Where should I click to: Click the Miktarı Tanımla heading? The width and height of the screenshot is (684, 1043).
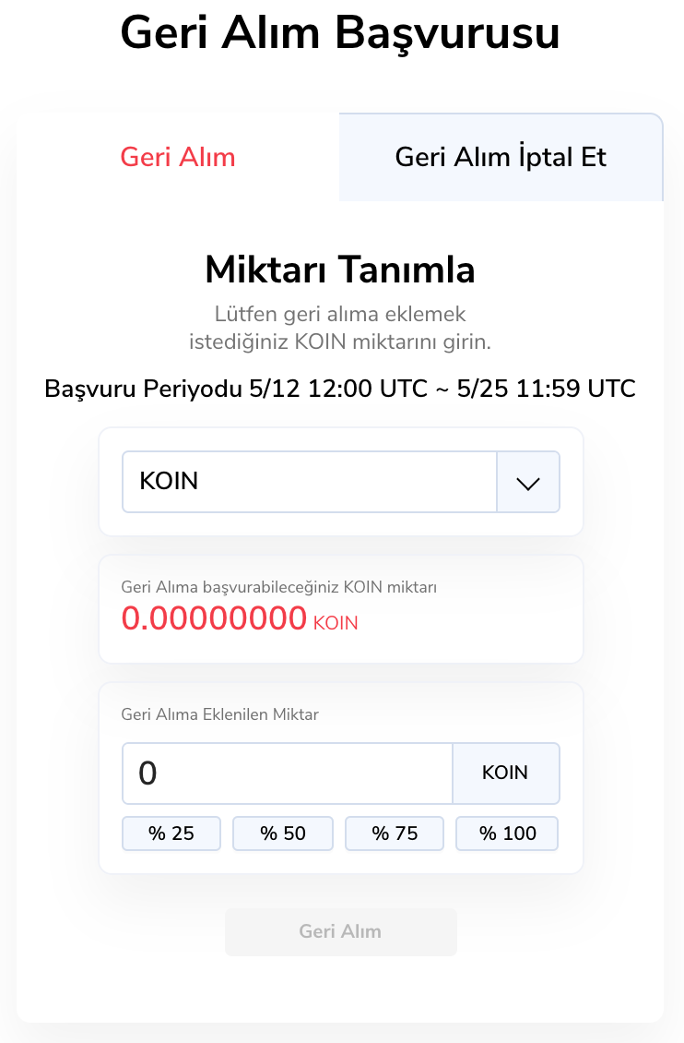pos(340,270)
